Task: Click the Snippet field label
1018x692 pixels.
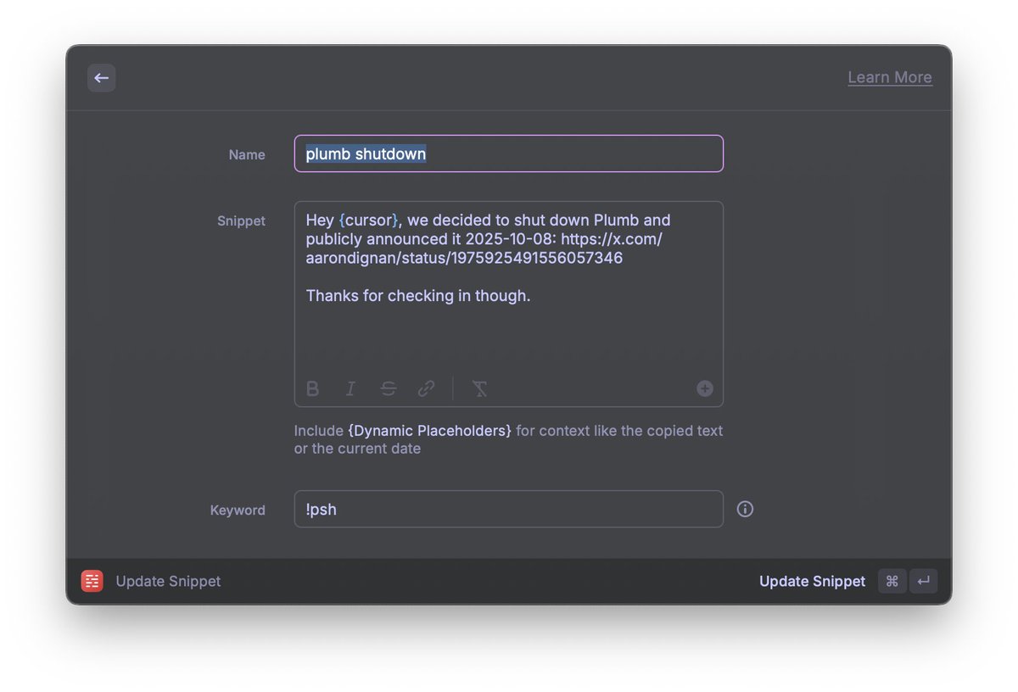Action: (x=241, y=220)
